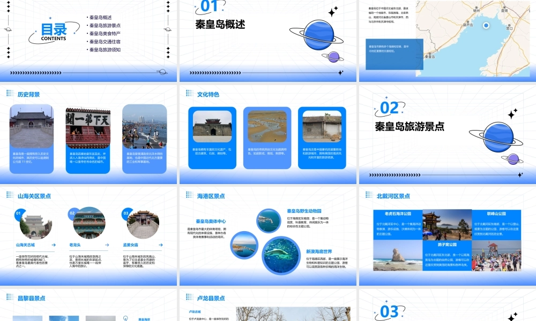Click the 北戴河区景点 slide heading
The width and height of the screenshot is (536, 321).
pos(393,196)
